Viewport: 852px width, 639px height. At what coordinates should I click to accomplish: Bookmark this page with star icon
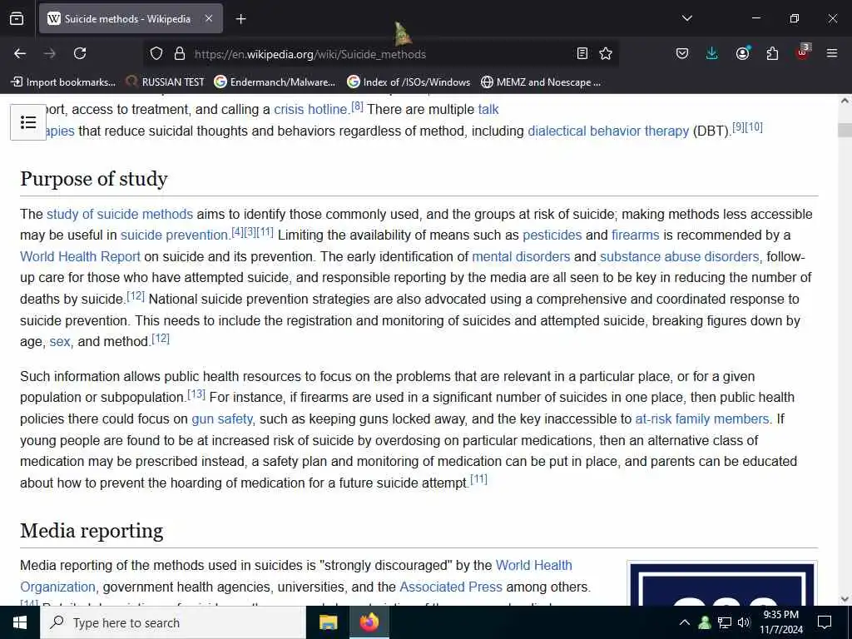pos(606,53)
